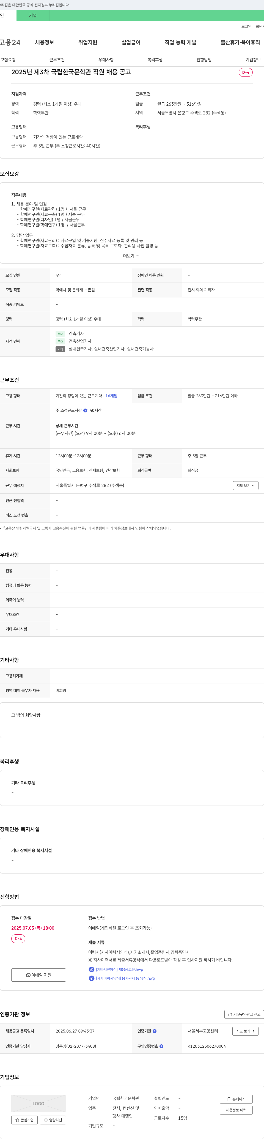Select the 기업 tab in the green bar

33,15
